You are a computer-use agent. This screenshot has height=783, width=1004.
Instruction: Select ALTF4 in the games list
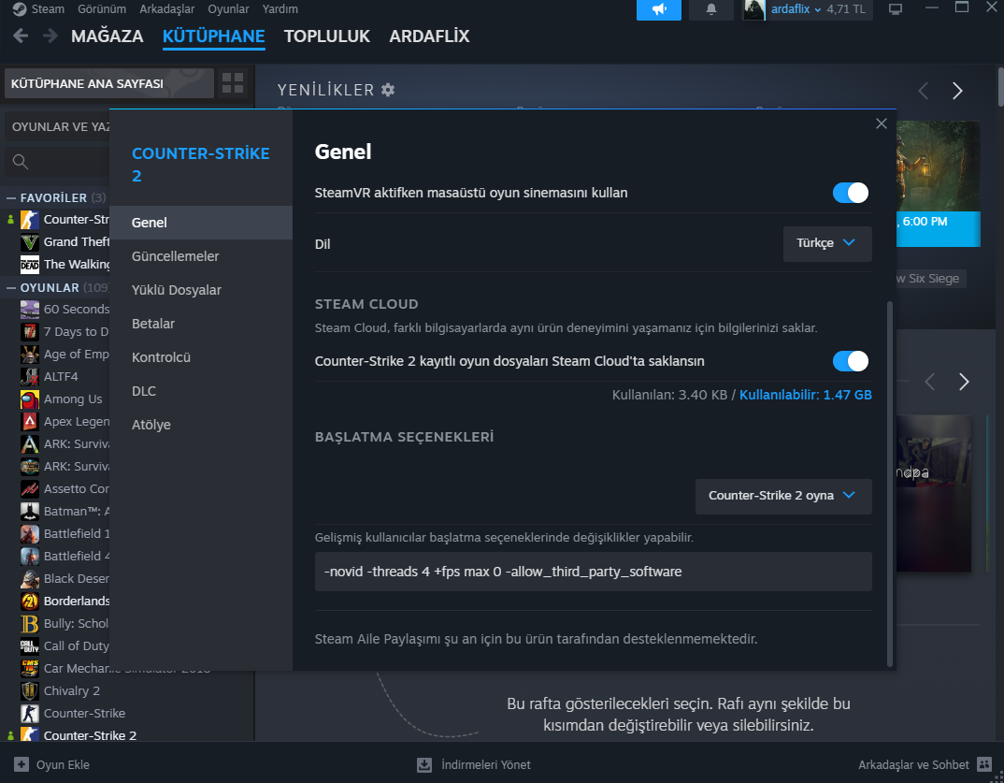[x=61, y=377]
